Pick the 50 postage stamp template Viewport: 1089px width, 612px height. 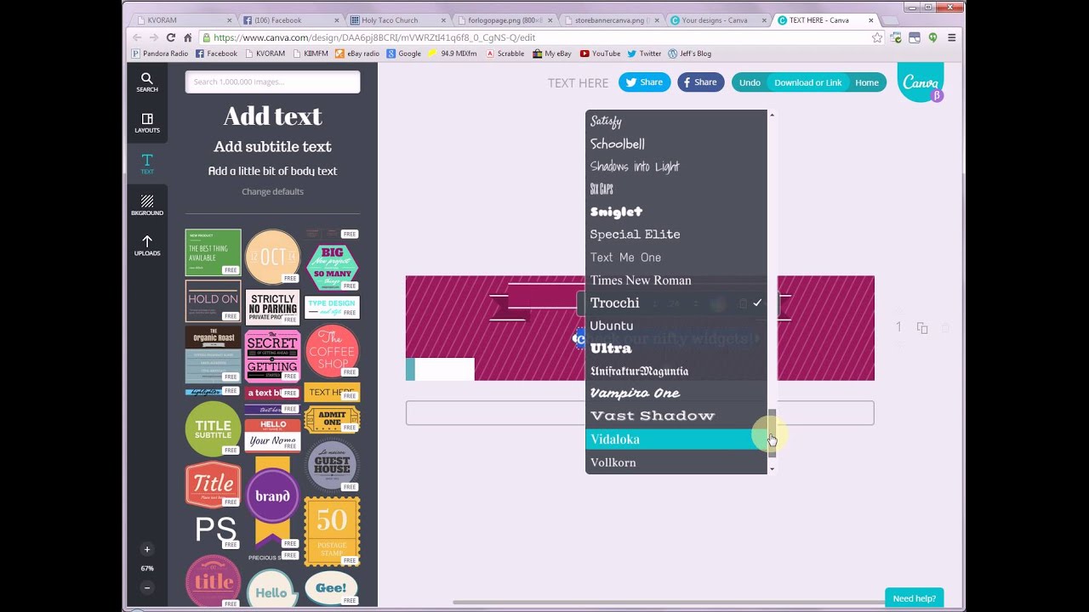click(332, 531)
